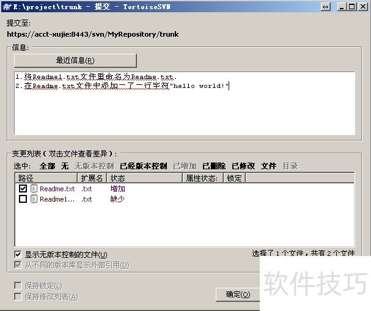Select 全部 filter link
This screenshot has width=371, height=311.
pos(47,166)
